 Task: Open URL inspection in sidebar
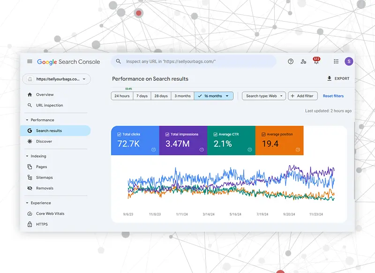(x=49, y=106)
